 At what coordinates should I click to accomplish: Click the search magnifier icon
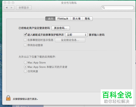[x=103, y=8]
